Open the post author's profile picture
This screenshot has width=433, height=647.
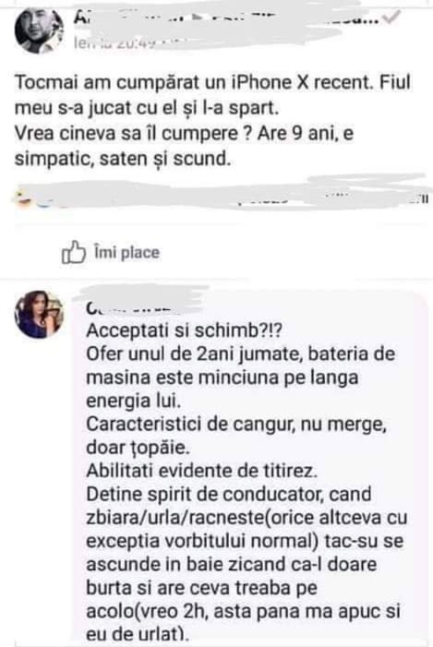click(39, 30)
